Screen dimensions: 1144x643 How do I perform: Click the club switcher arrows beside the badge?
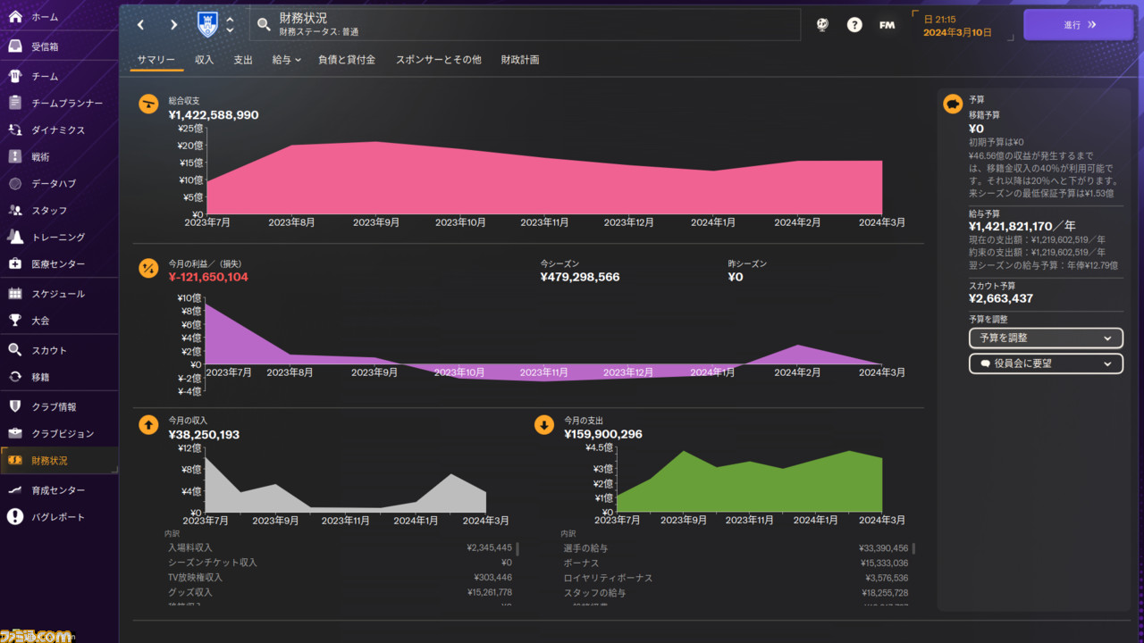point(230,25)
